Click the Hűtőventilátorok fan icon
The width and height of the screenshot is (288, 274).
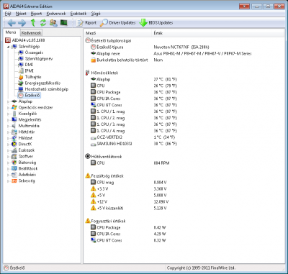[x=88, y=157]
